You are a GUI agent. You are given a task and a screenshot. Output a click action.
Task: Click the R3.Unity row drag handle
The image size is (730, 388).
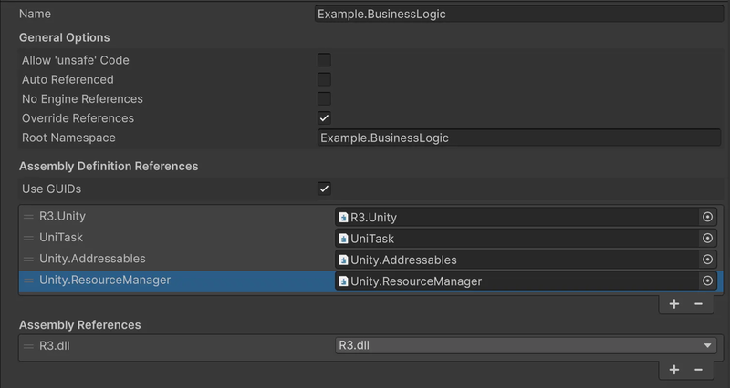tap(28, 217)
